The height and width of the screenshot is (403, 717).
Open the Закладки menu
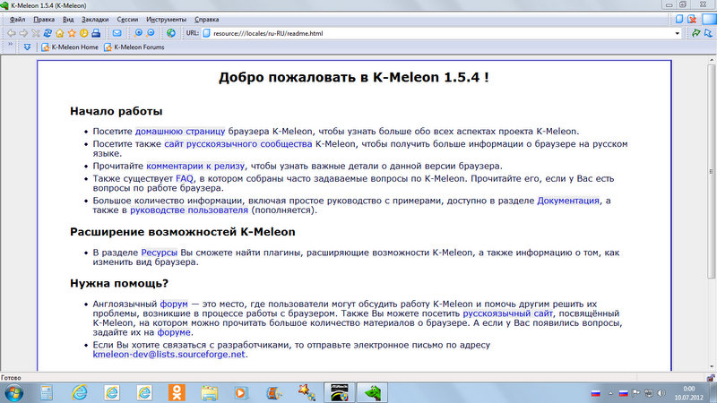[95, 20]
